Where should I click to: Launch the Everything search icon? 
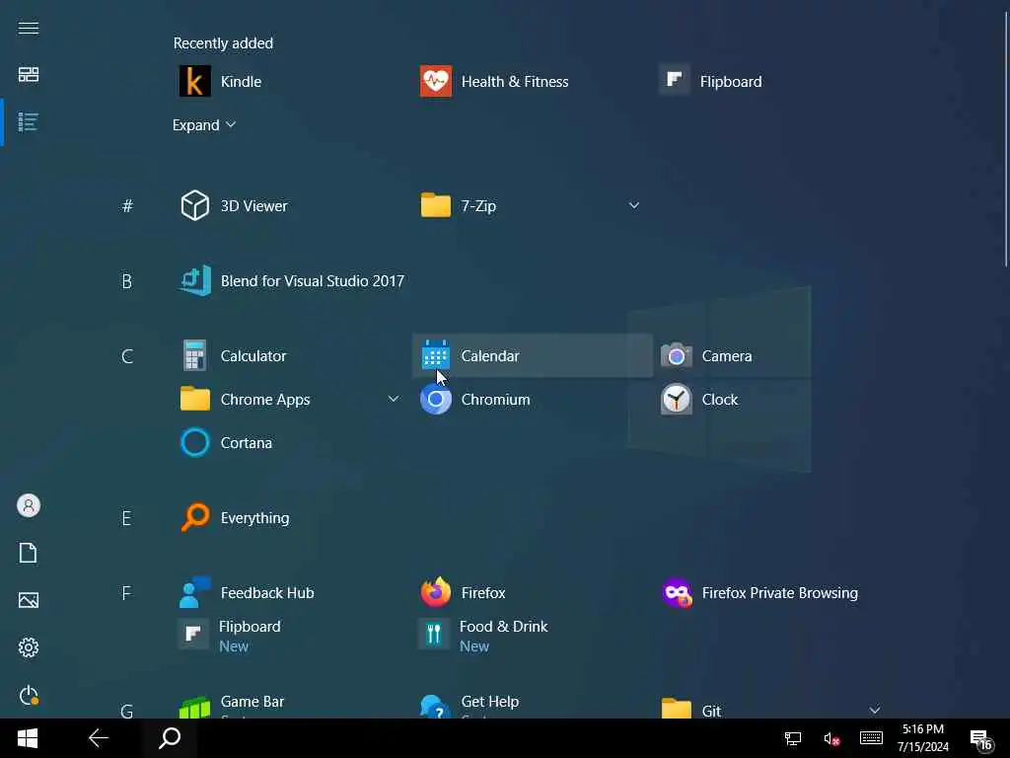194,517
